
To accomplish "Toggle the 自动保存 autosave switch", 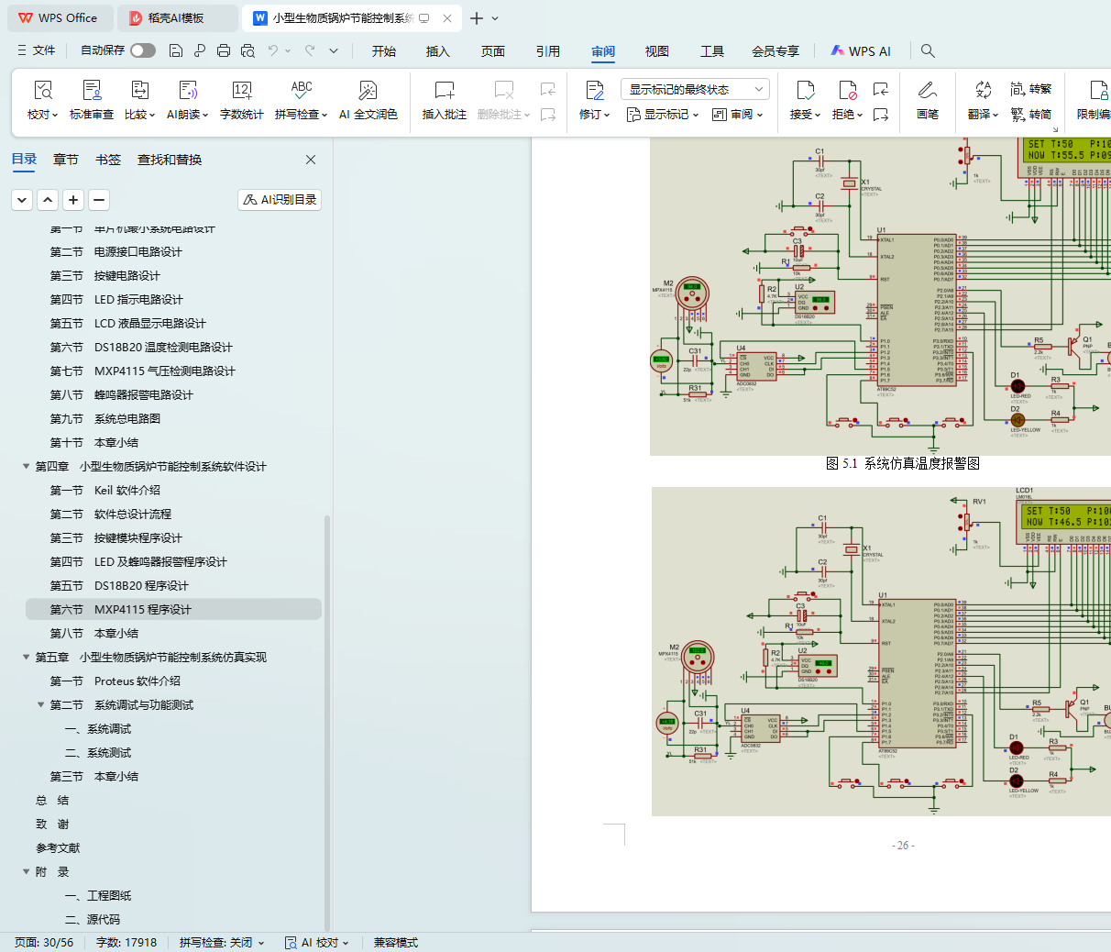I will click(x=142, y=50).
